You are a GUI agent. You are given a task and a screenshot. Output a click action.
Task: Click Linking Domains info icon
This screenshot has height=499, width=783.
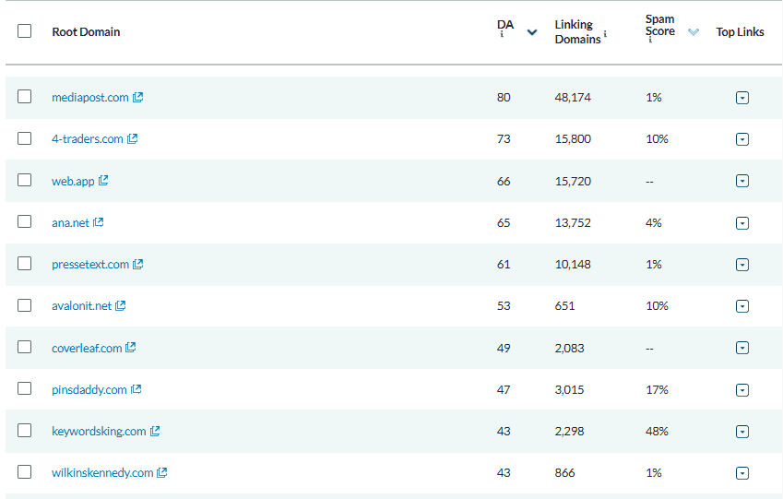pyautogui.click(x=605, y=34)
